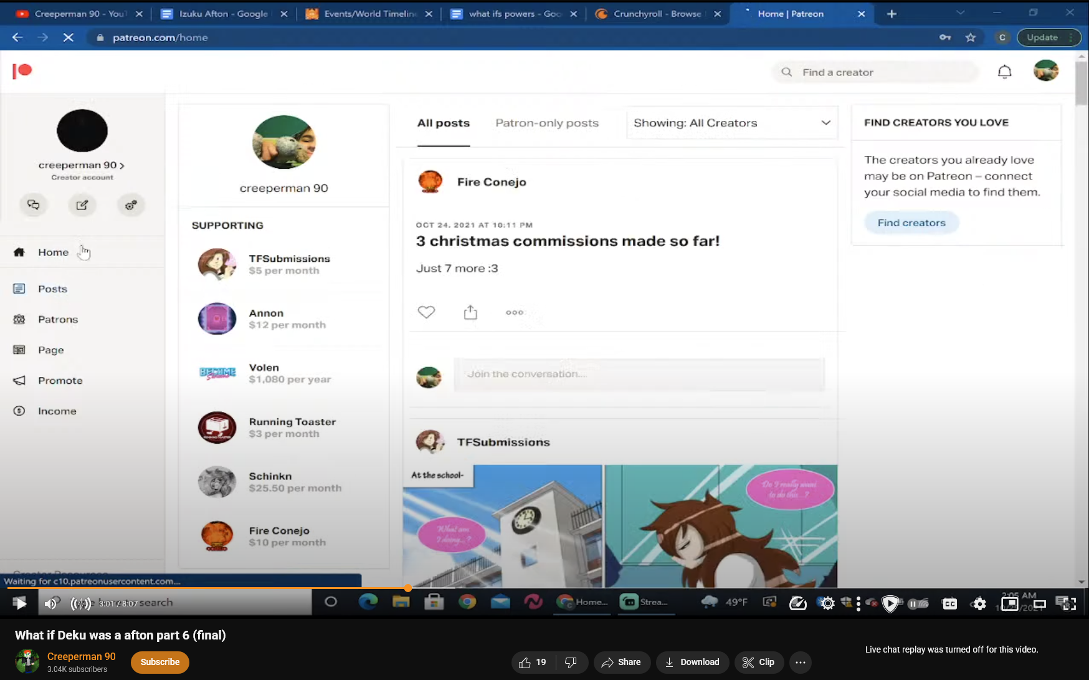Open a new browser tab
This screenshot has height=680, width=1089.
(x=892, y=14)
